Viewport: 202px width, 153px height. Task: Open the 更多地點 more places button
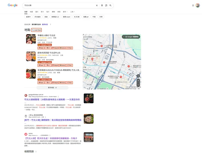point(52,88)
